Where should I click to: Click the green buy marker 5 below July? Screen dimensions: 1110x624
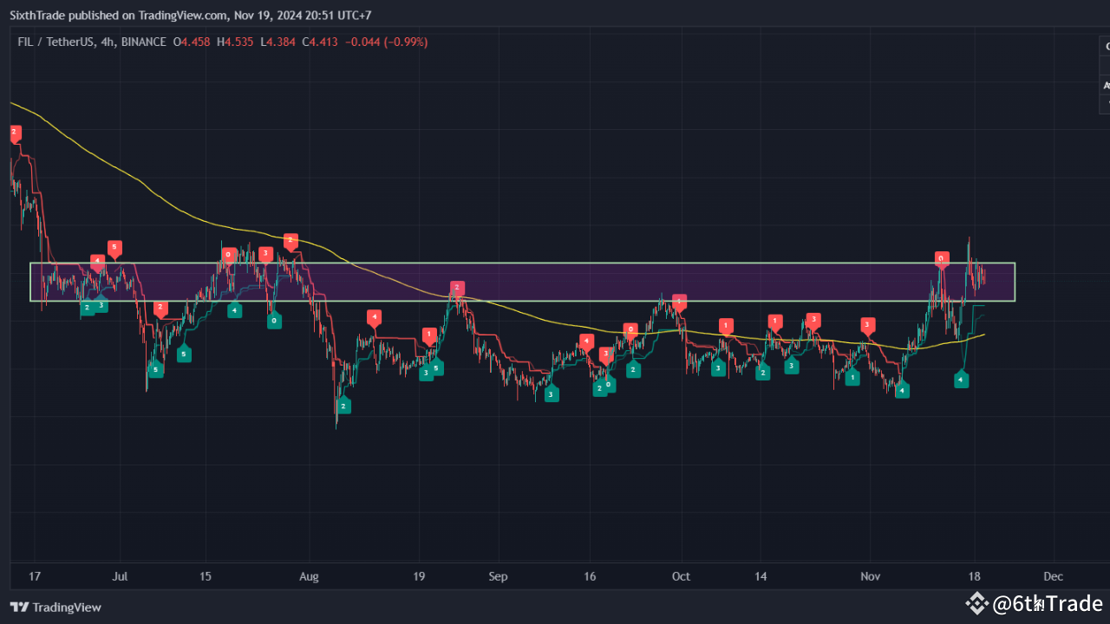point(156,370)
